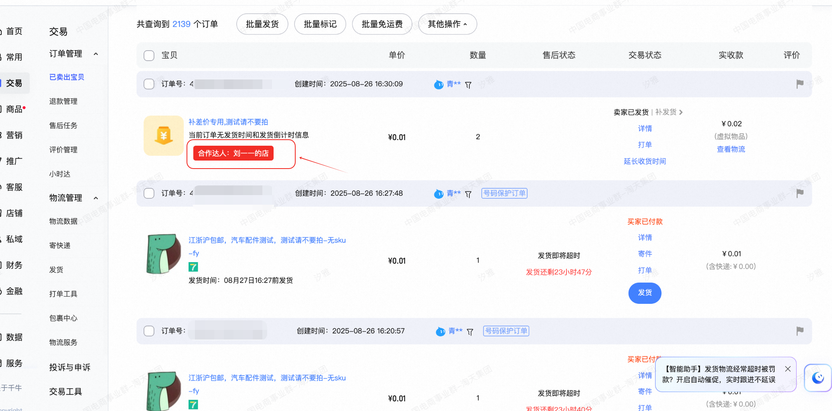The height and width of the screenshot is (411, 832).
Task: Open 推广 in main sidebar
Action: click(14, 161)
